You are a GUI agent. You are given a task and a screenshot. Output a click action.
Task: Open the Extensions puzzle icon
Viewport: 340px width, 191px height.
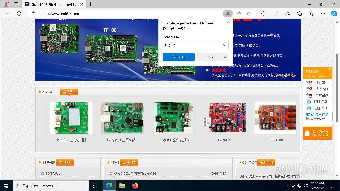(x=263, y=14)
